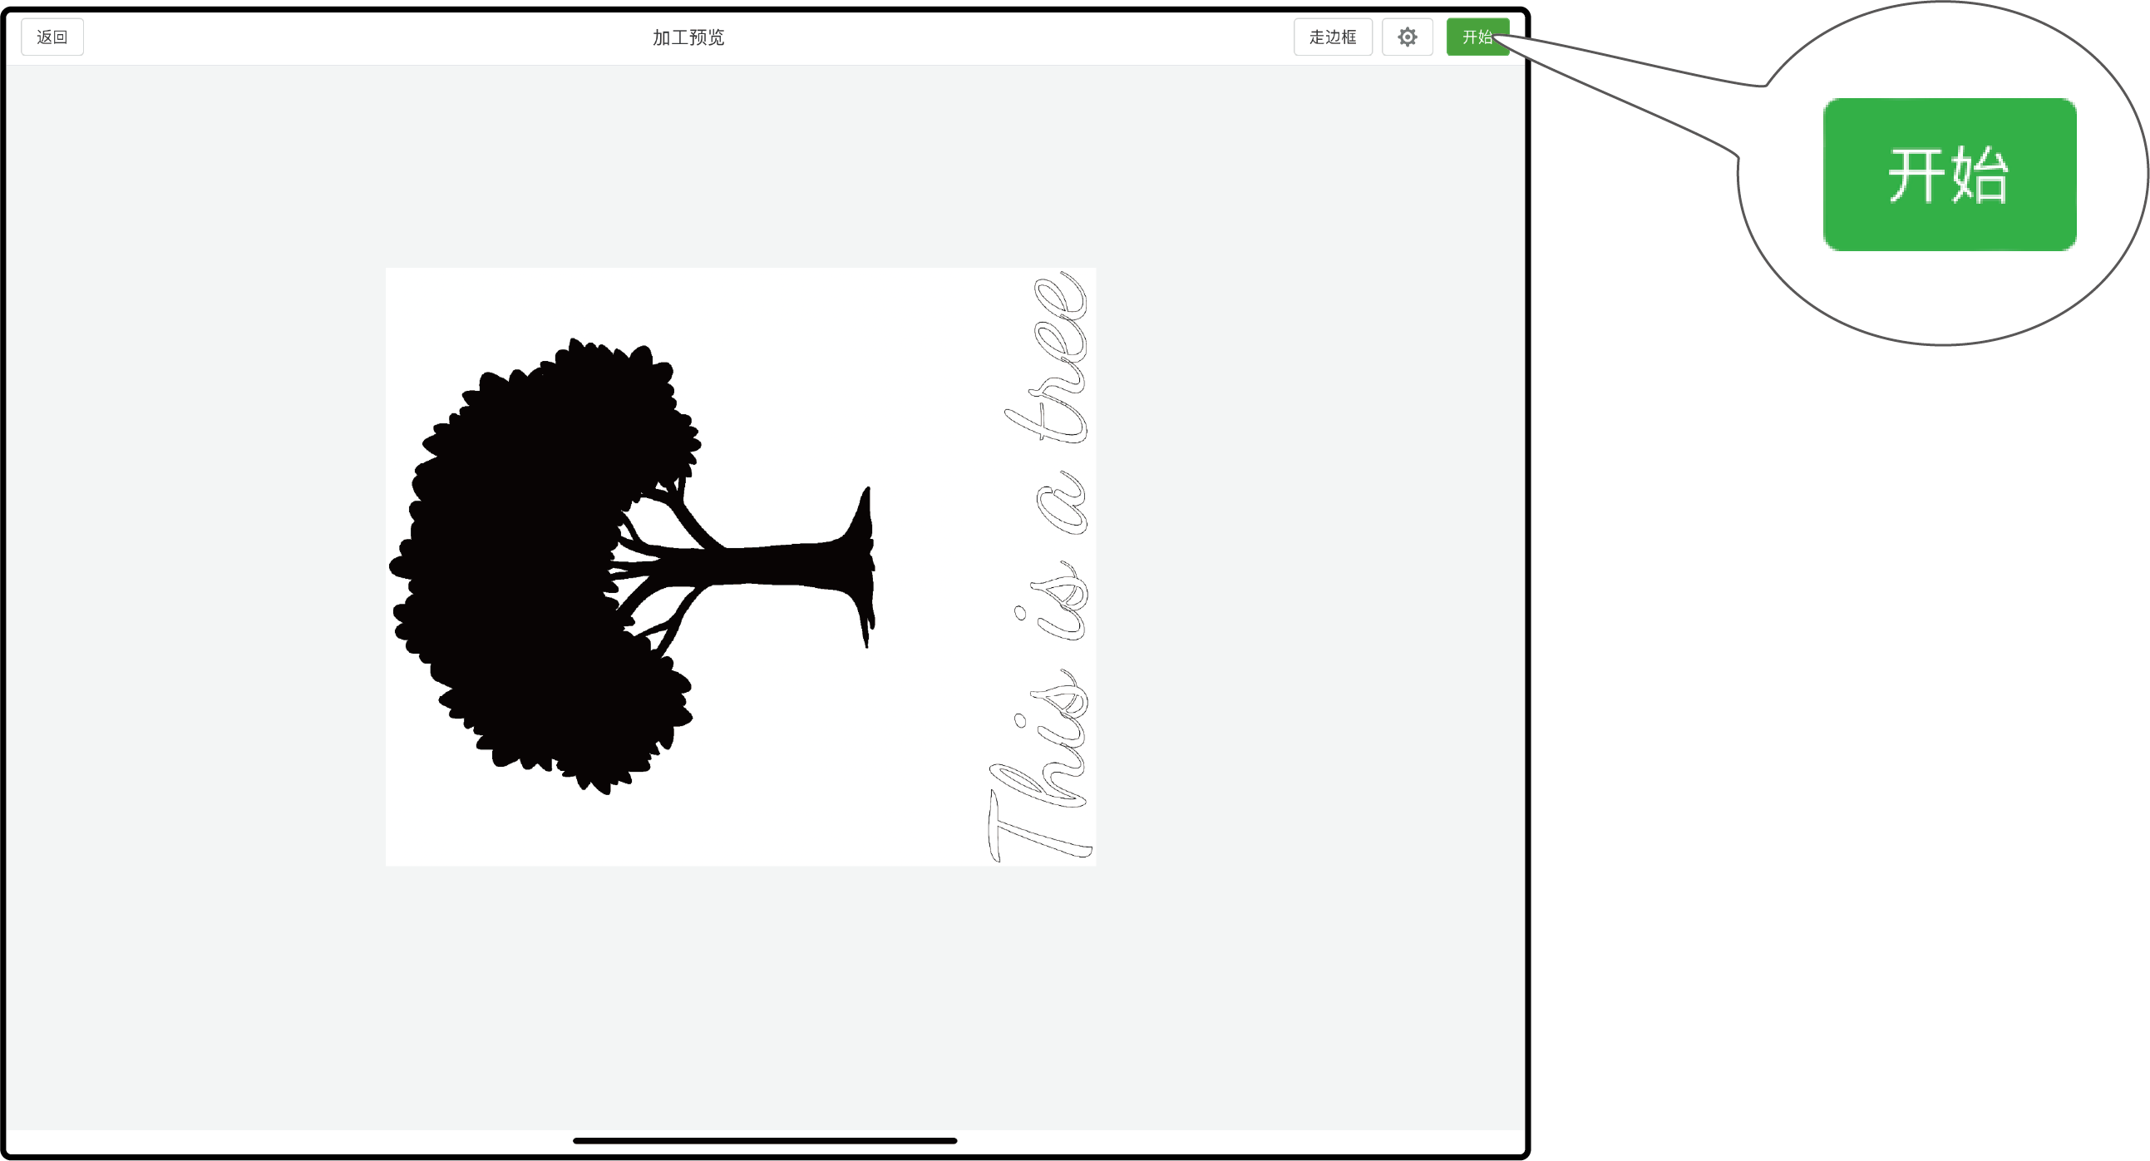
Task: Go back with the 返回 button
Action: click(x=52, y=37)
